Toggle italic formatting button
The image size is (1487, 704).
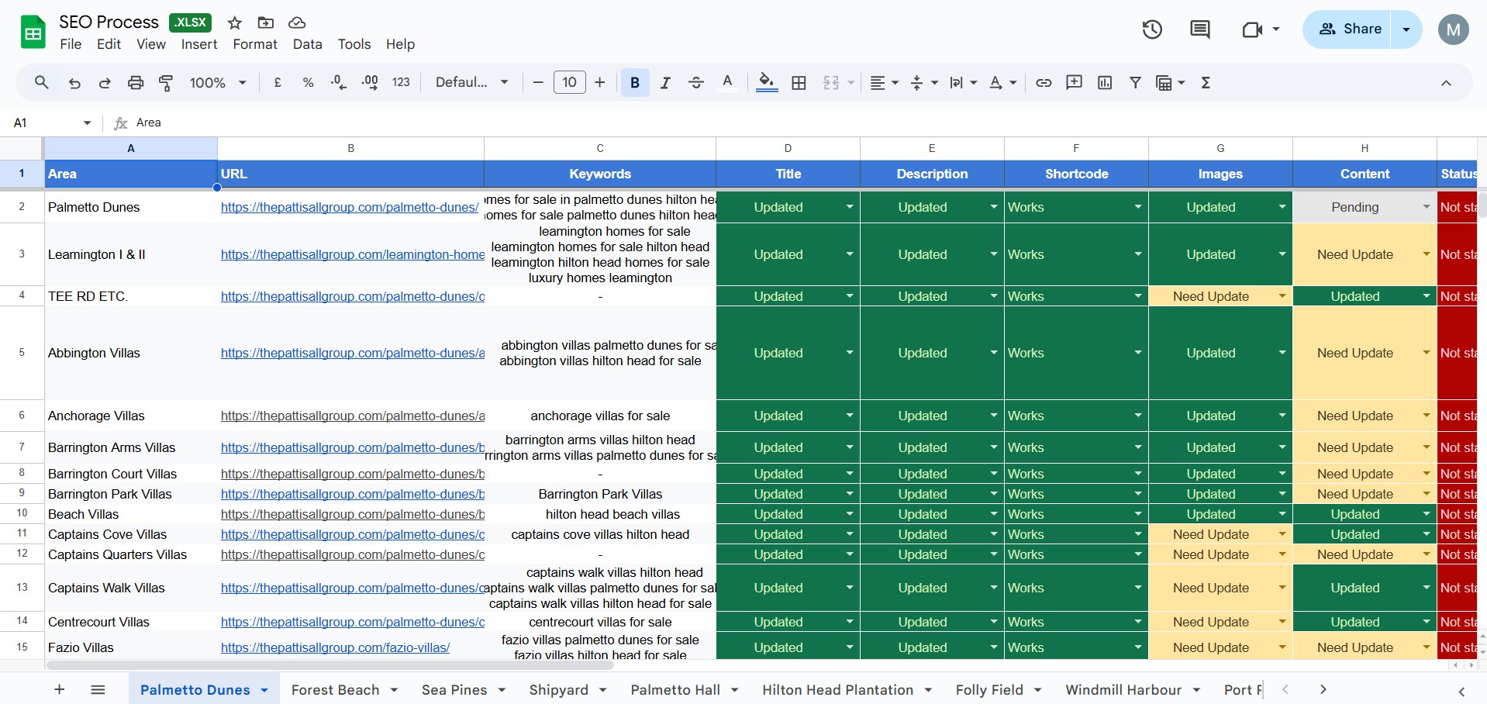(665, 83)
